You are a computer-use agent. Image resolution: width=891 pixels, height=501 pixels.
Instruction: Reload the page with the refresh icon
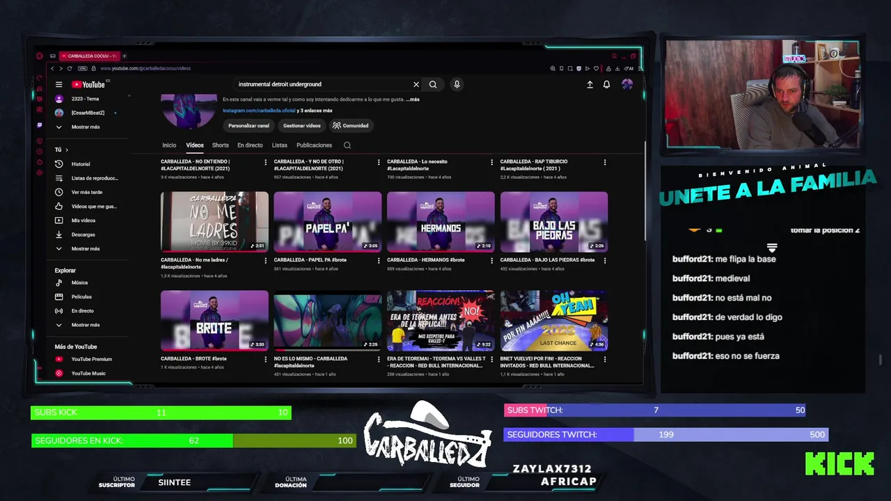(x=70, y=68)
